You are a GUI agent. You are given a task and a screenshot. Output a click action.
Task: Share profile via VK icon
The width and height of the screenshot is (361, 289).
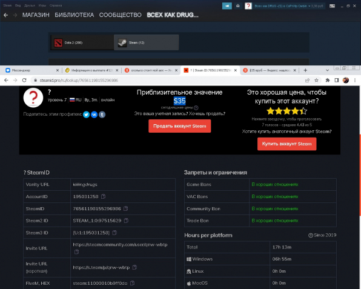pos(94,115)
